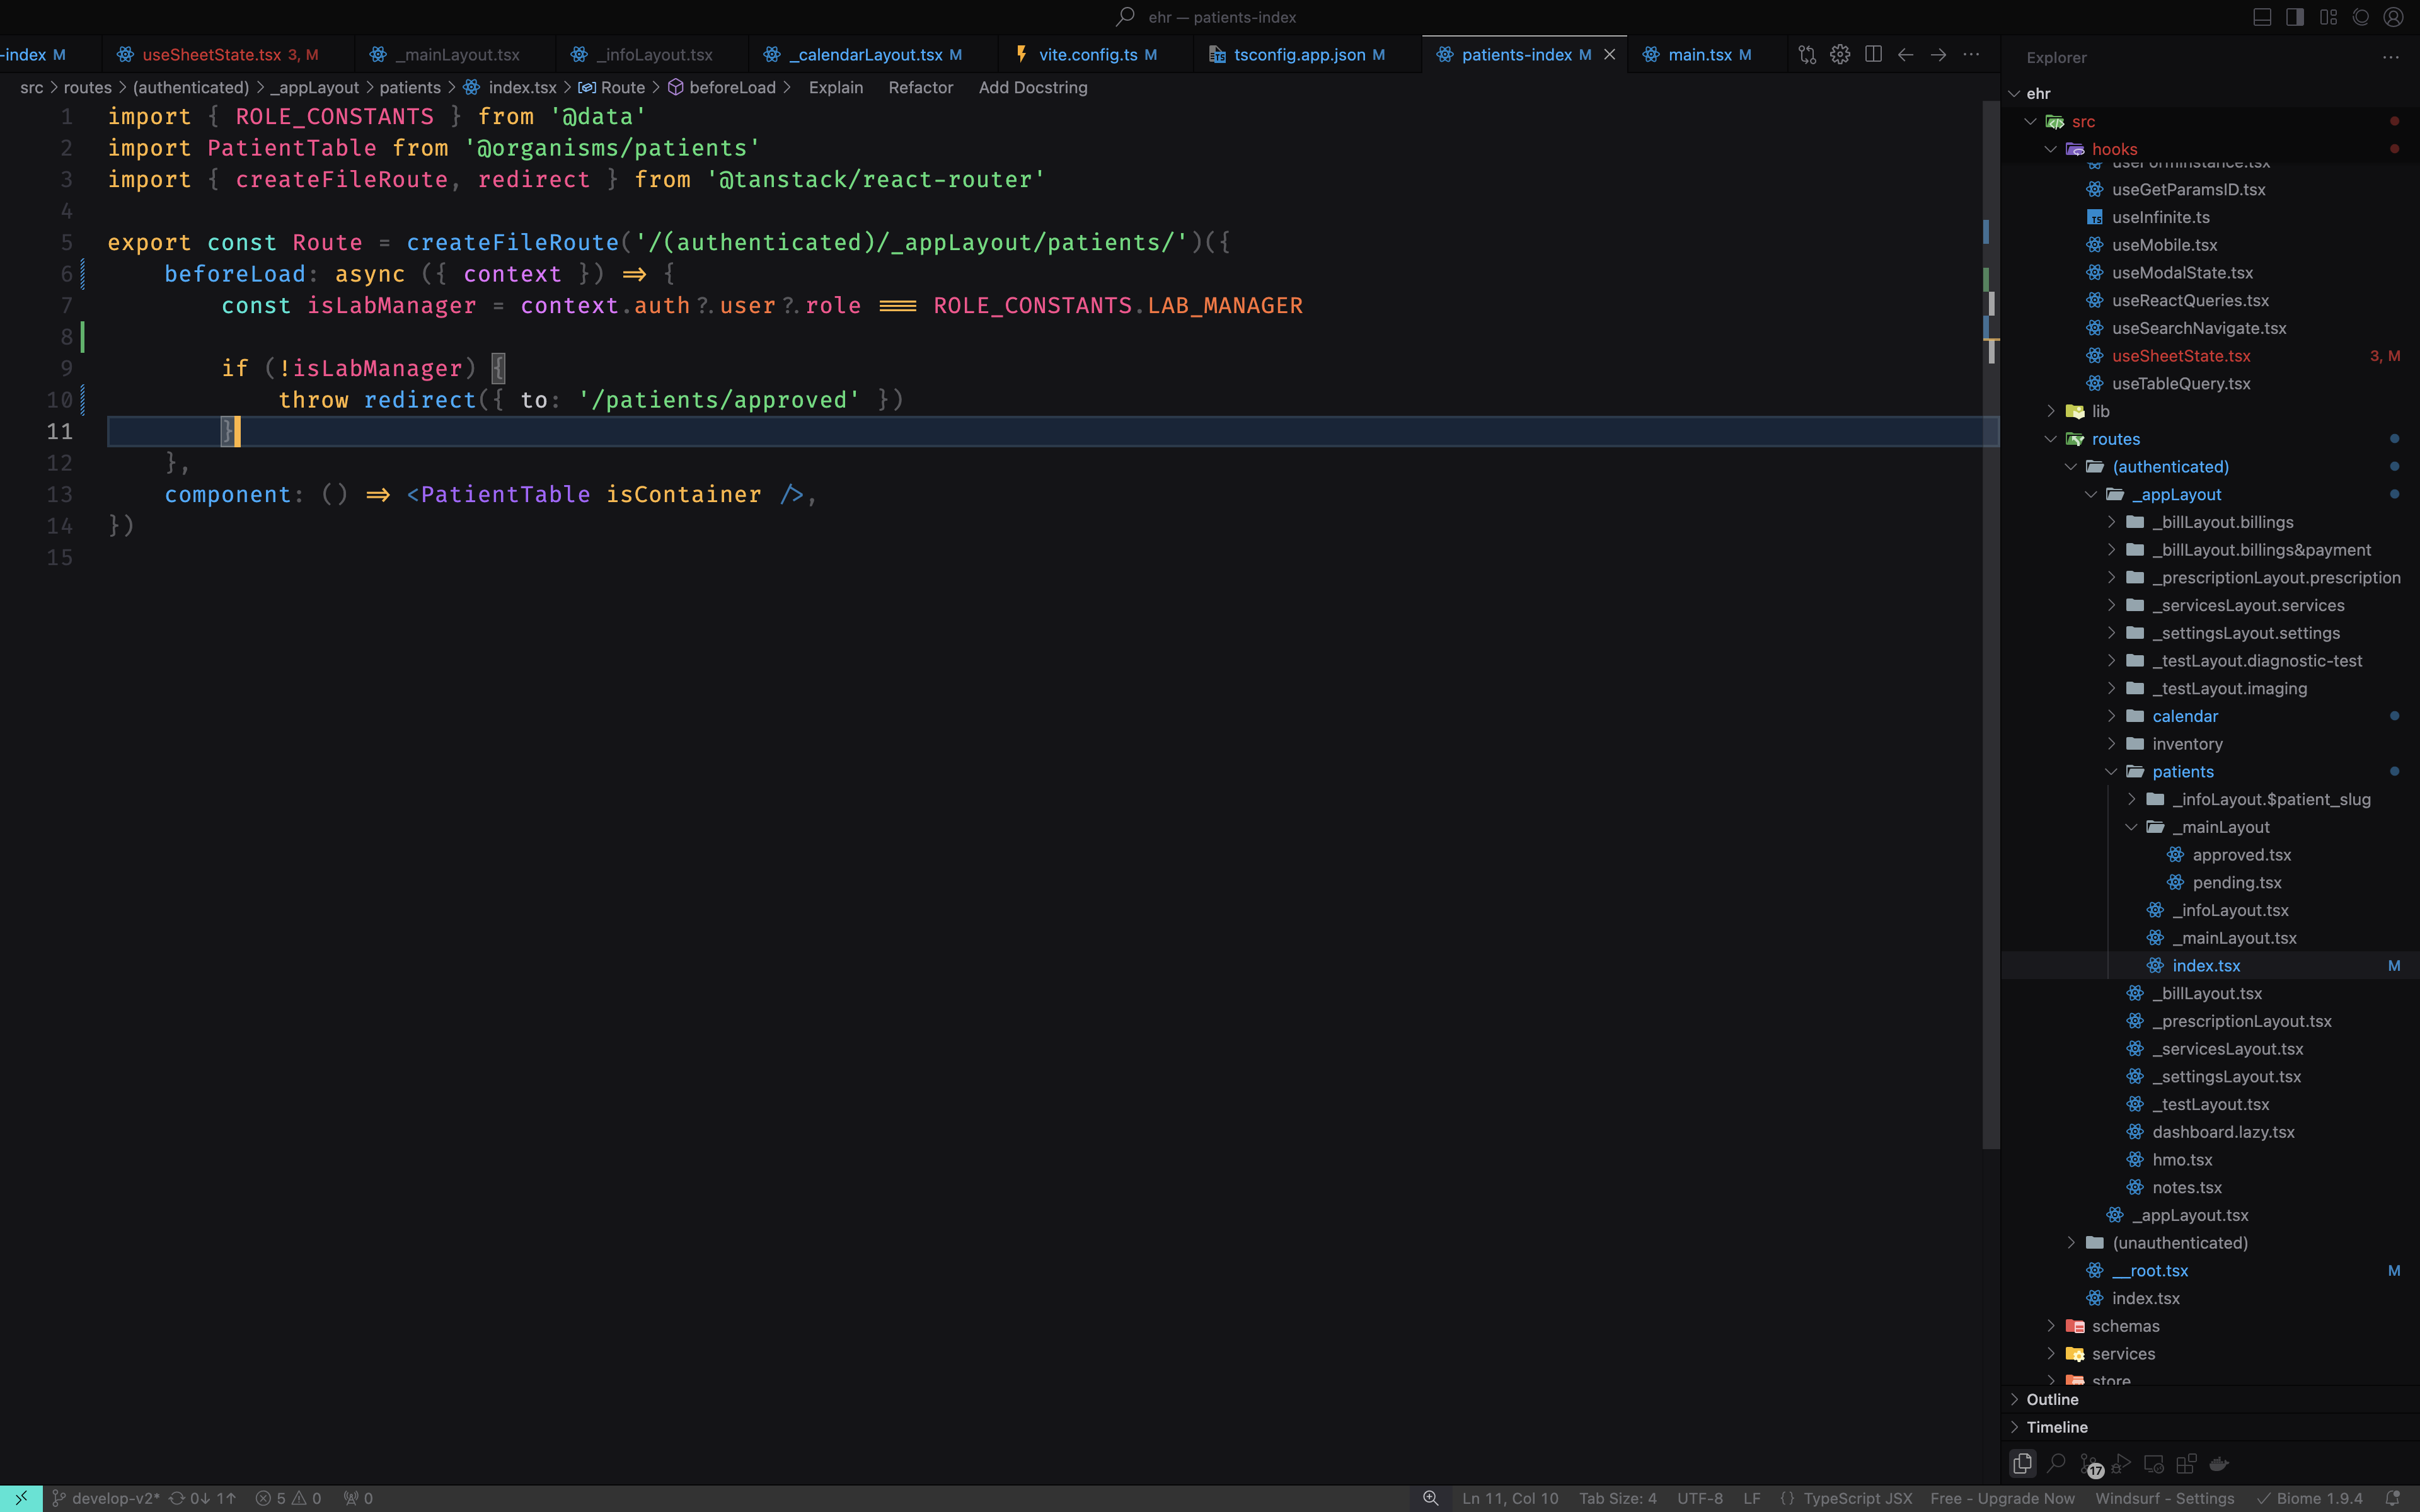The height and width of the screenshot is (1512, 2420).
Task: Open the zoom magnifier status bar icon
Action: pyautogui.click(x=1431, y=1498)
